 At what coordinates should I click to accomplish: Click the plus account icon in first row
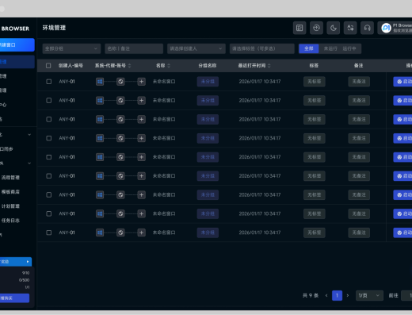pyautogui.click(x=142, y=82)
